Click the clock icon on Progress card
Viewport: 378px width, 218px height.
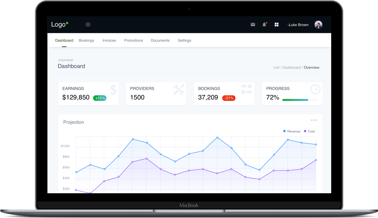(x=315, y=89)
